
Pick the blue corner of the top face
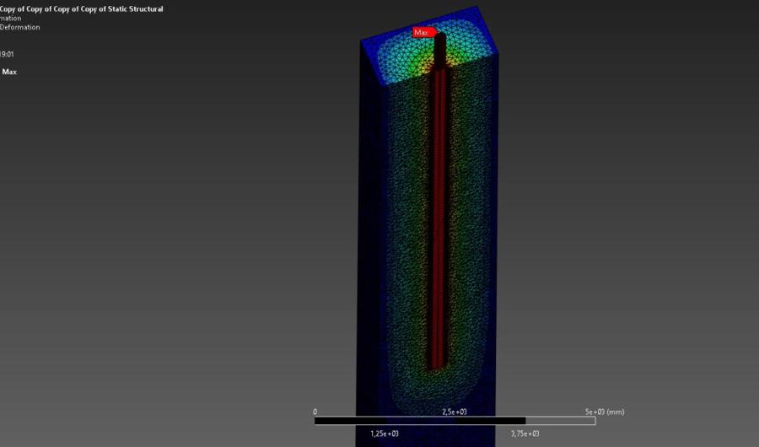[371, 49]
